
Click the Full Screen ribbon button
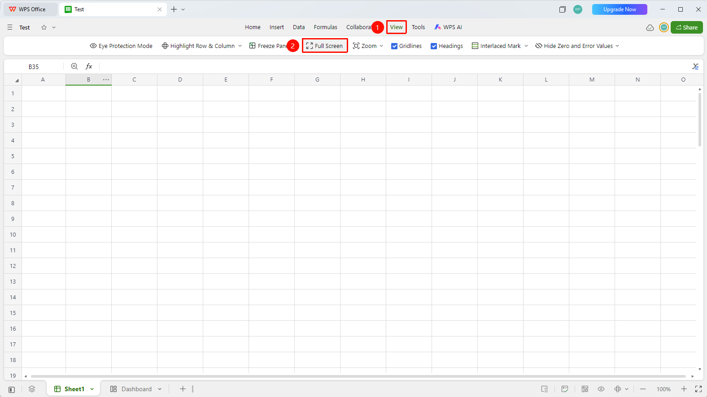[324, 46]
